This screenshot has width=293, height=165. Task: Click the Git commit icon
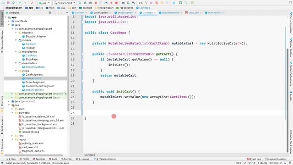[152, 3]
